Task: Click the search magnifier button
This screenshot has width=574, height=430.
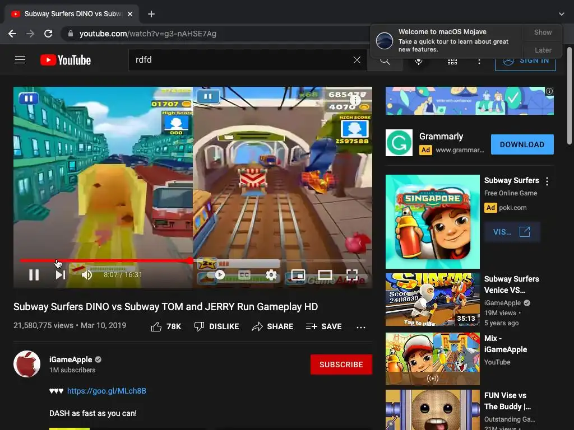Action: (x=385, y=61)
